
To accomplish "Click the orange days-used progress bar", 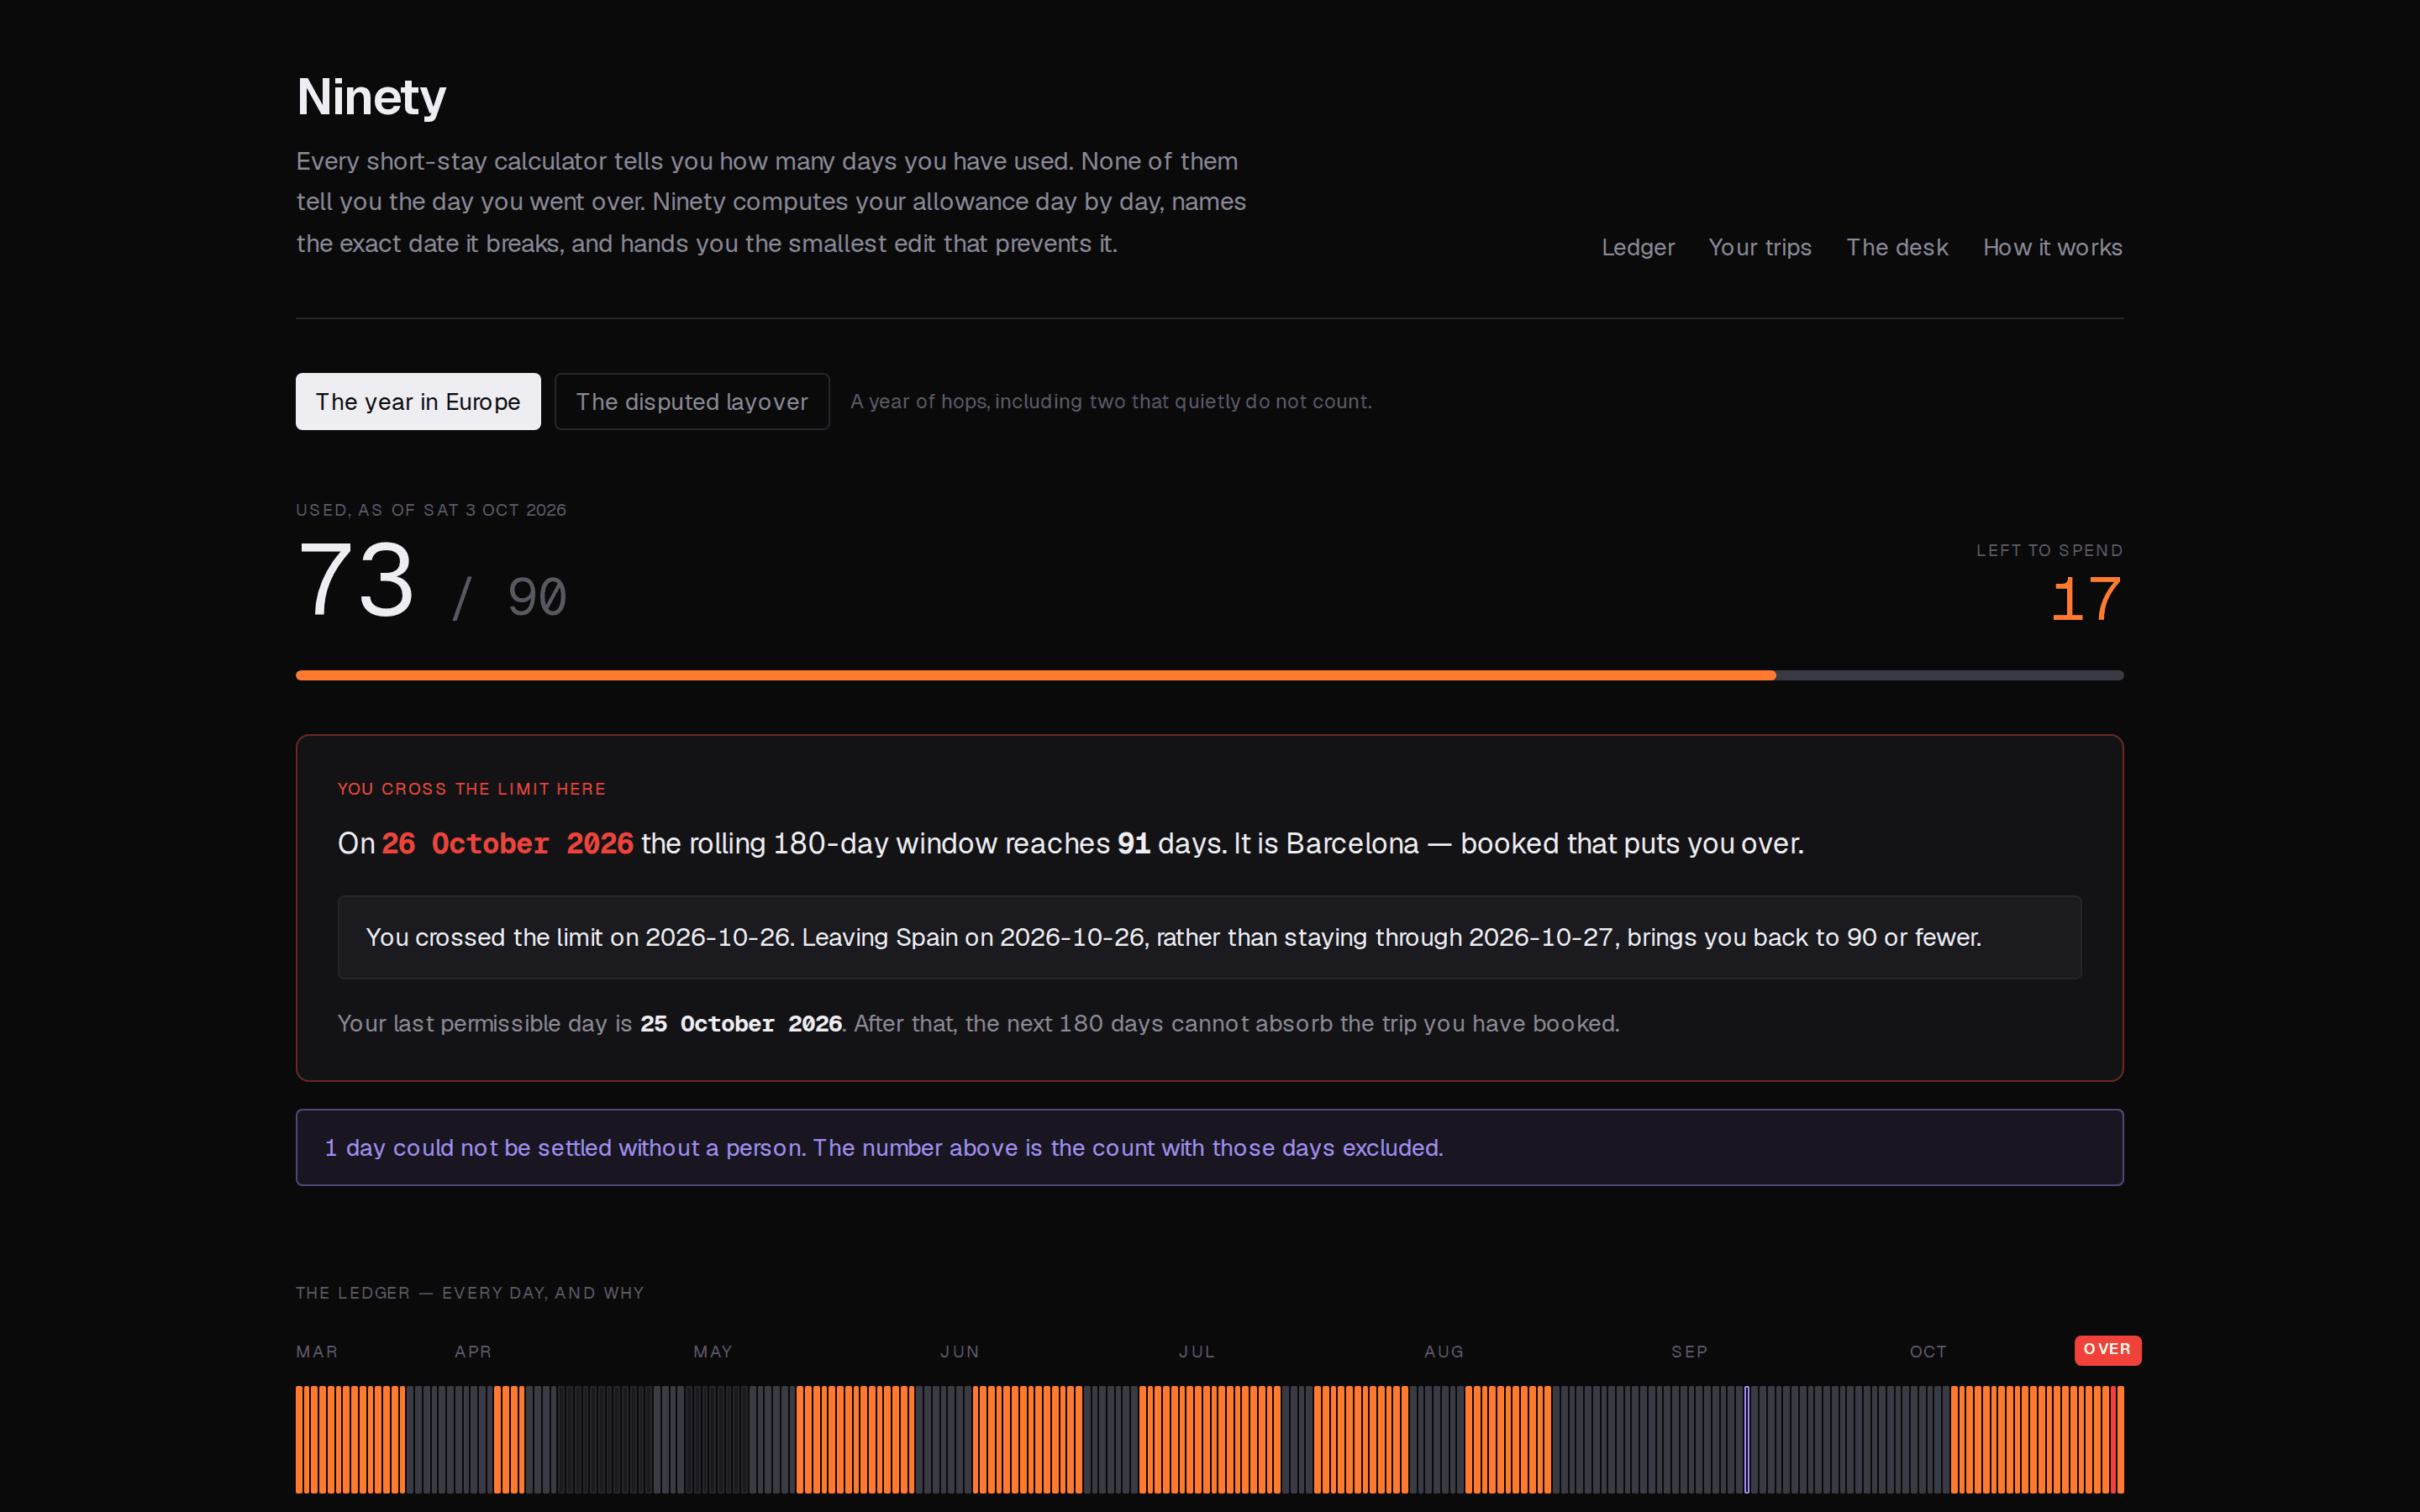I will coord(1035,675).
